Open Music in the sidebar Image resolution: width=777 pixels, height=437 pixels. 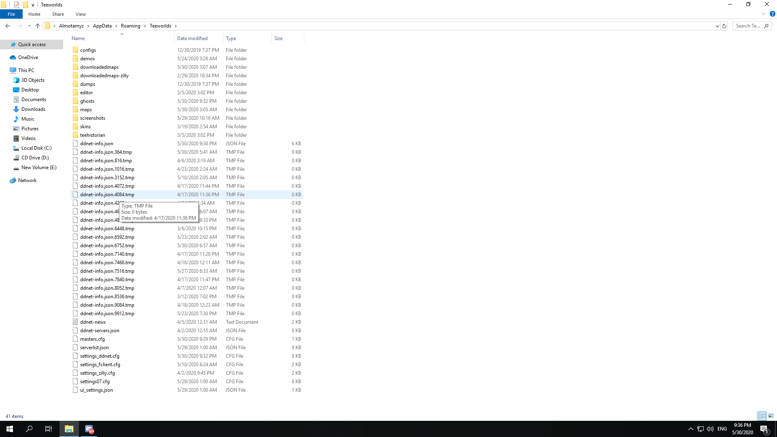tap(28, 119)
